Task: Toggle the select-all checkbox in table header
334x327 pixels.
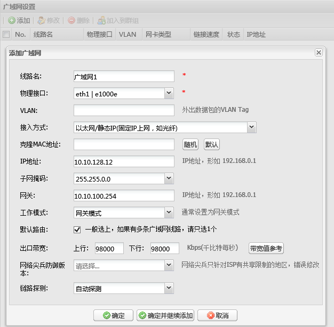Action: point(6,35)
